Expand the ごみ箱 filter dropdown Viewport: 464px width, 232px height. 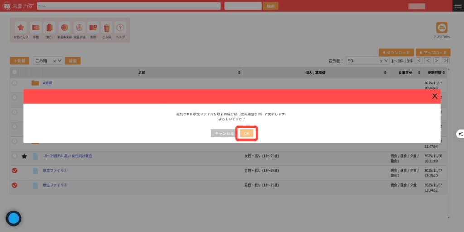coord(59,61)
